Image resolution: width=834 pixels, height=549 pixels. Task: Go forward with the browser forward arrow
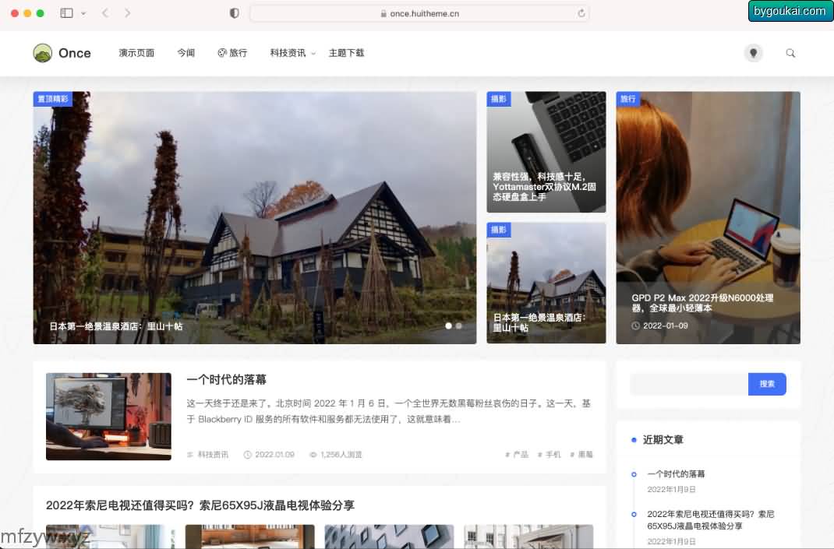click(x=128, y=13)
